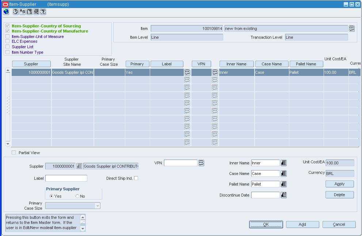Click the Label column header button

coord(167,64)
